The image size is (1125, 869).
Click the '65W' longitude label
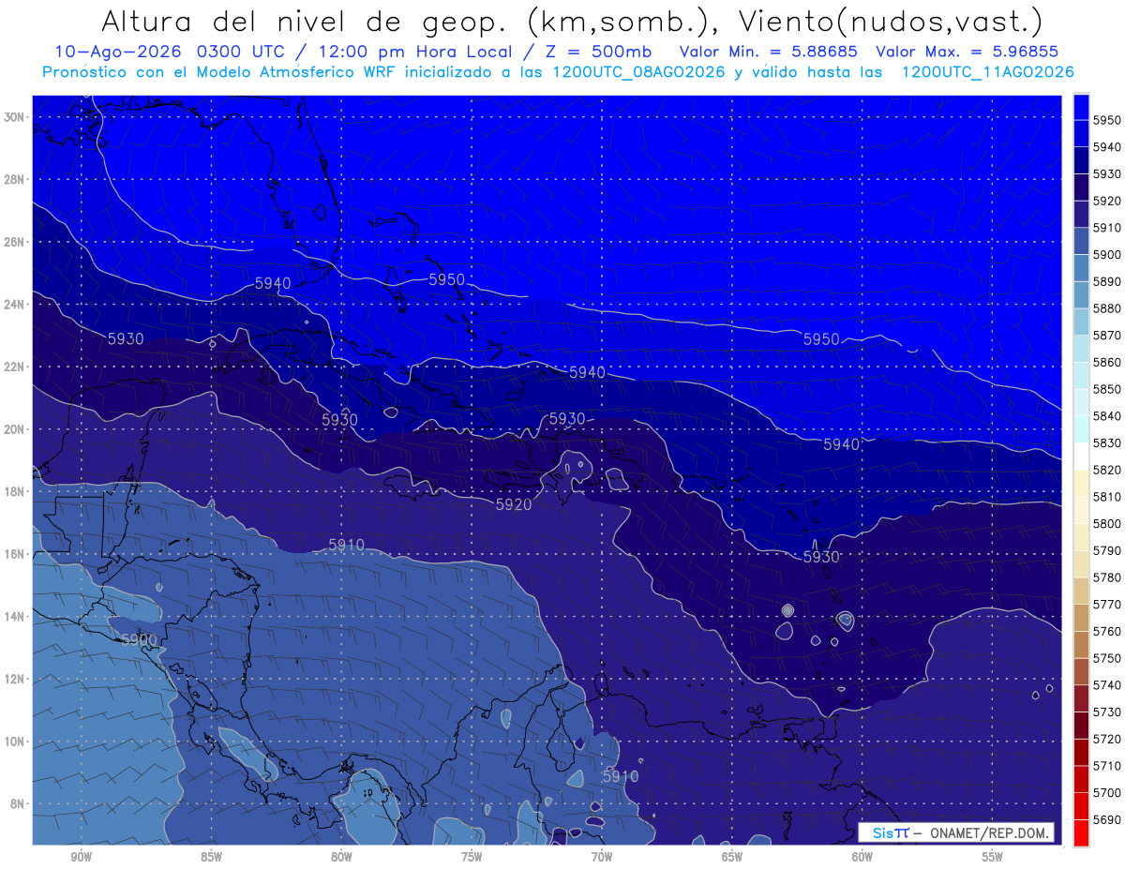coord(732,857)
